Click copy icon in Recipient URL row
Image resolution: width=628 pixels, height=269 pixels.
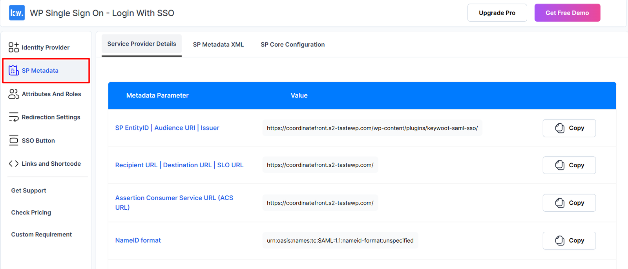[x=560, y=165]
